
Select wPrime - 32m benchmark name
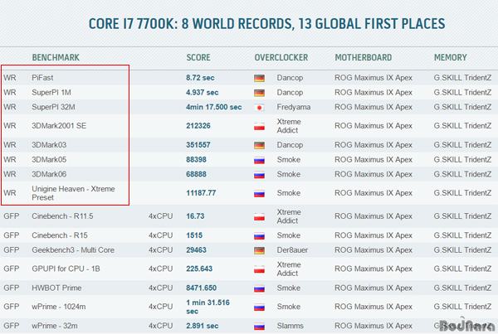tap(54, 326)
